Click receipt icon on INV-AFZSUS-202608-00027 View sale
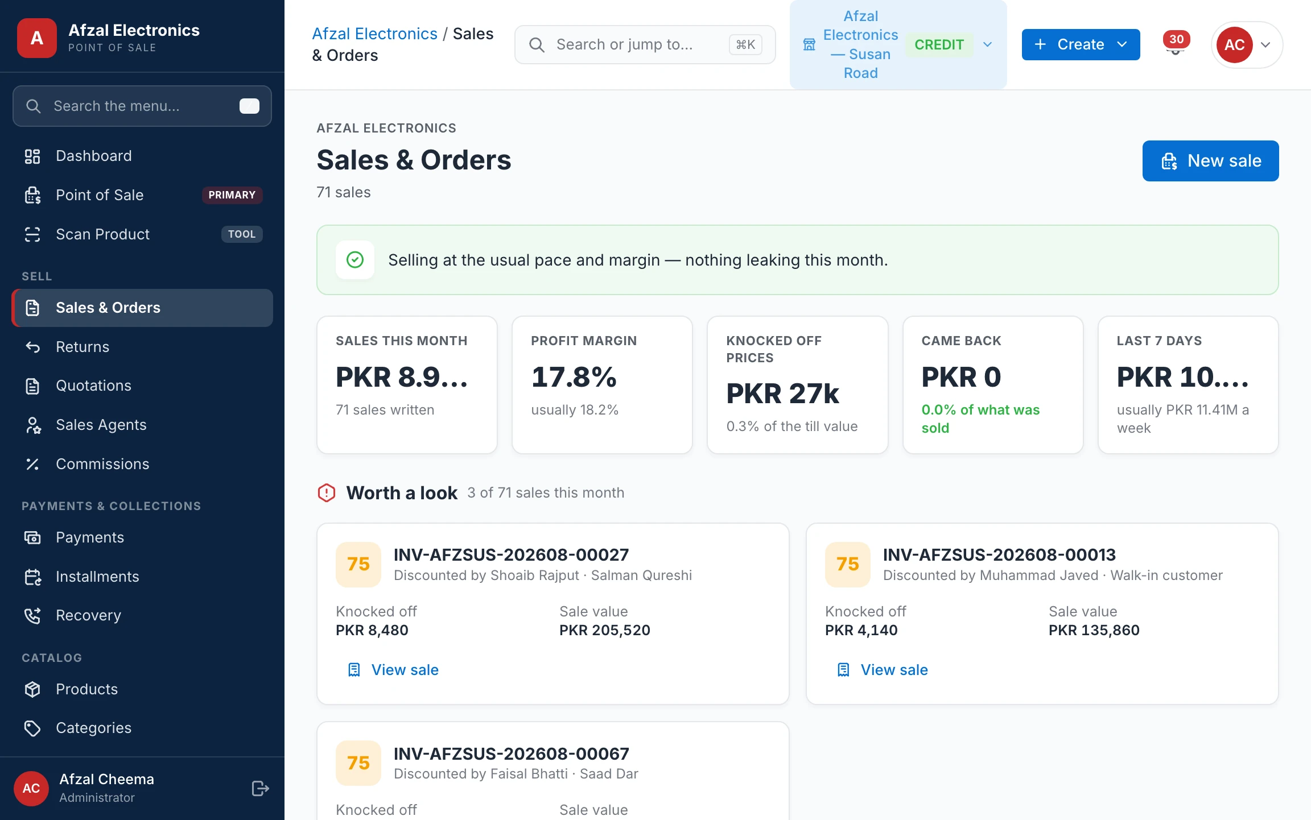The width and height of the screenshot is (1311, 820). (x=354, y=670)
